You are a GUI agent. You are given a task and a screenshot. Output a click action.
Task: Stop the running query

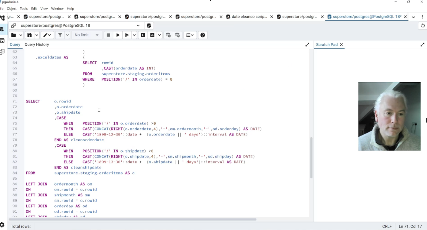[x=108, y=35]
